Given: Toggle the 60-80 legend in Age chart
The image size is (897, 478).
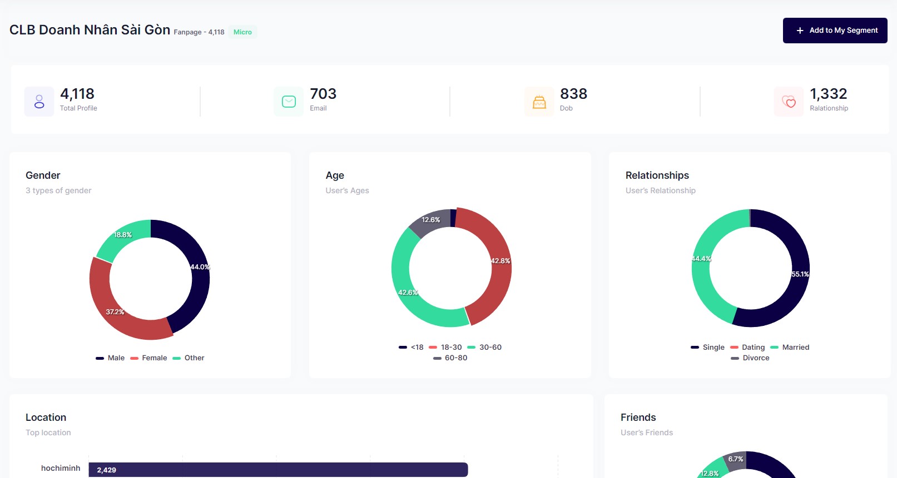Looking at the screenshot, I should tap(450, 358).
